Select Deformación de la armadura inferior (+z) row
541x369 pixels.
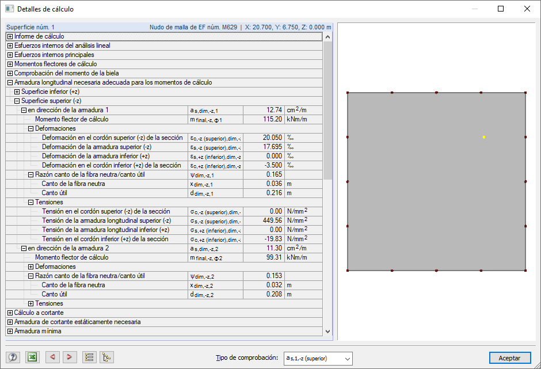click(164, 157)
